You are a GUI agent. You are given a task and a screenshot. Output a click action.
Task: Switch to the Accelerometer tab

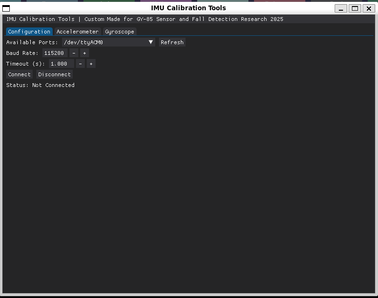point(77,32)
